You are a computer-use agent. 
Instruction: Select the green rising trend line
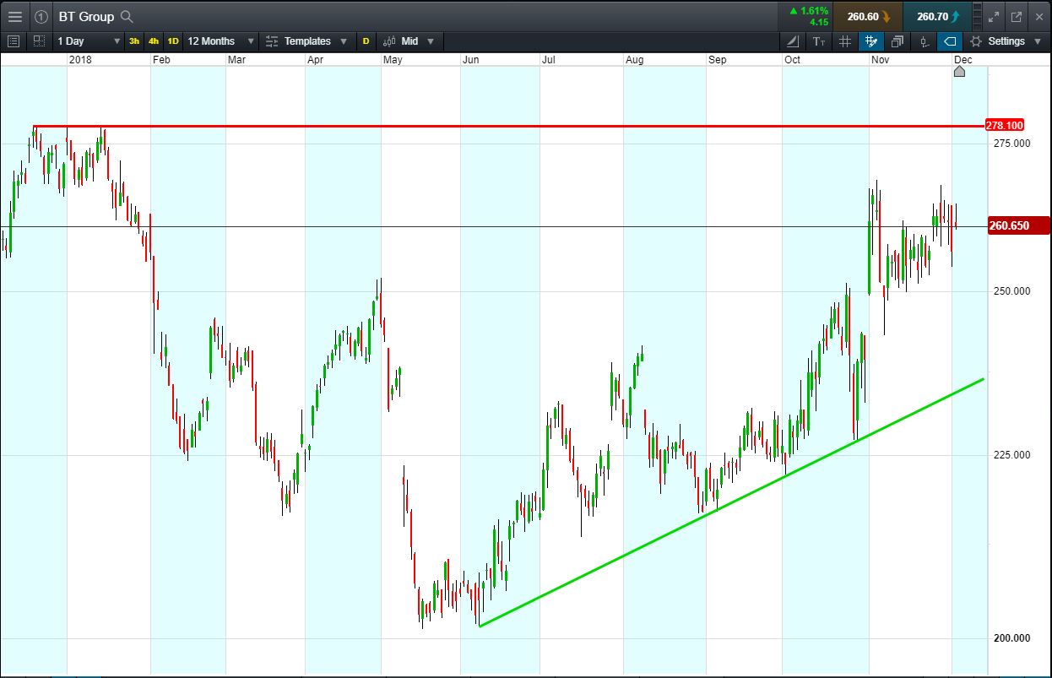tap(731, 503)
